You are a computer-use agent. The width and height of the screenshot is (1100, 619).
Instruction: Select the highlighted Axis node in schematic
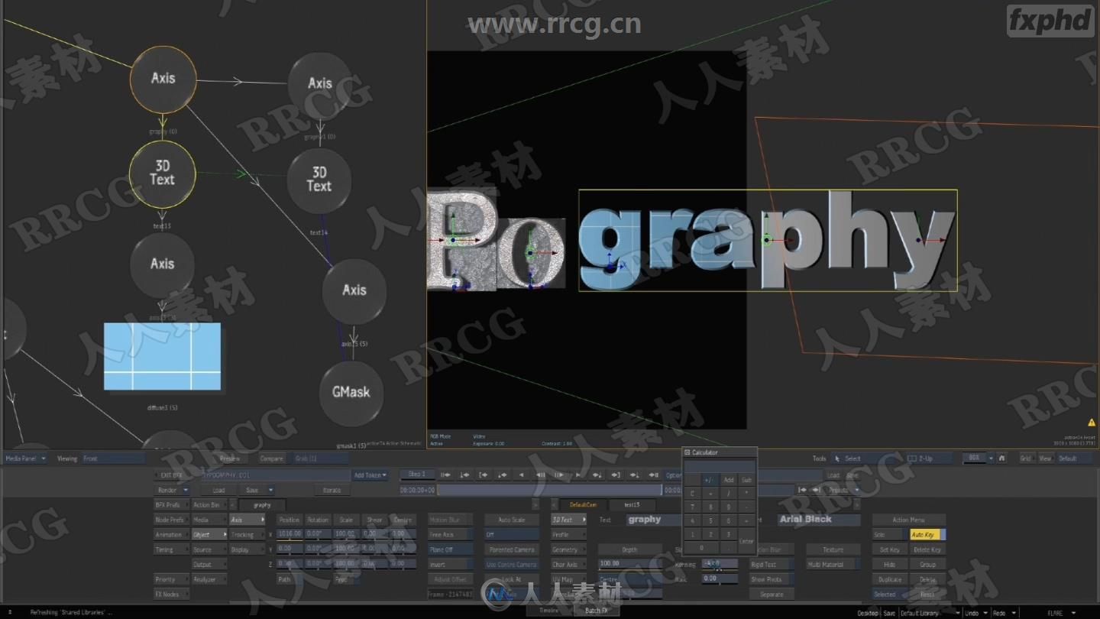163,79
